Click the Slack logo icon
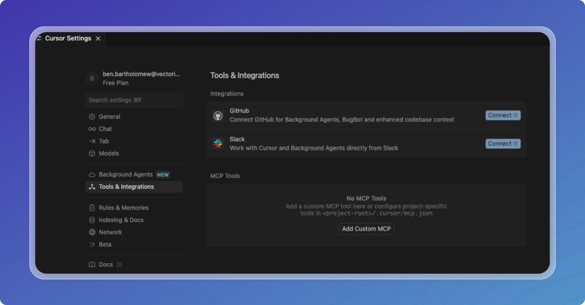This screenshot has width=585, height=305. point(218,144)
